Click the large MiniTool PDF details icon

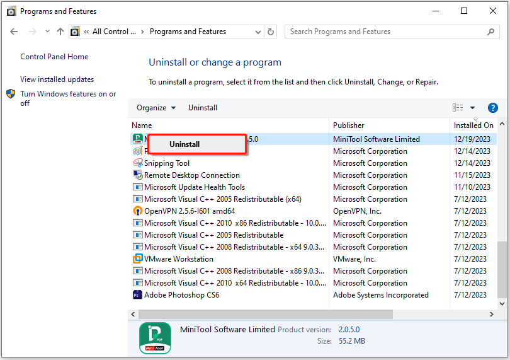coord(155,338)
